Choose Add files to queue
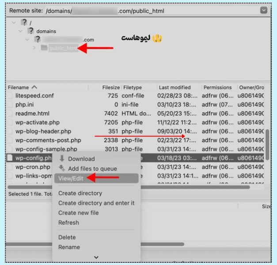The width and height of the screenshot is (277, 265). 96,169
